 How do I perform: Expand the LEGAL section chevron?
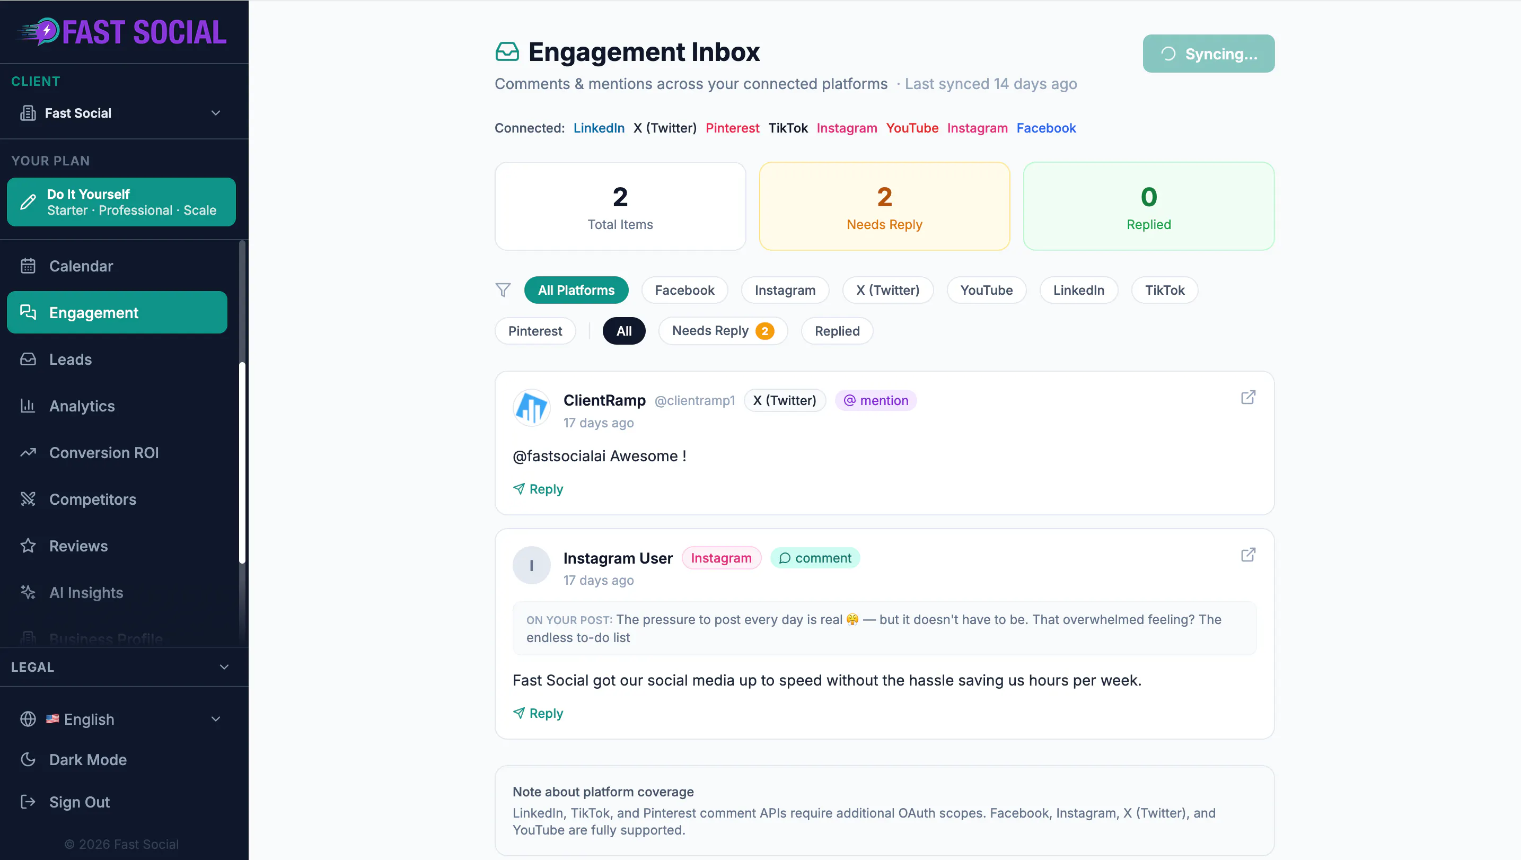click(x=224, y=667)
